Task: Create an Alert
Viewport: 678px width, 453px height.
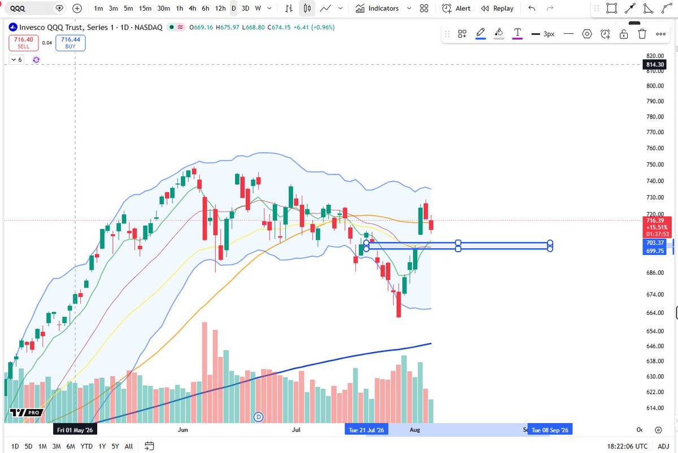Action: coord(457,8)
